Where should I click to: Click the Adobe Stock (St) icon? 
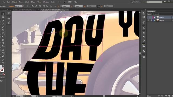[x=64, y=2]
